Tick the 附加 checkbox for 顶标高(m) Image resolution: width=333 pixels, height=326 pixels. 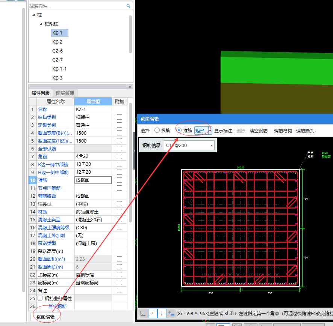[x=120, y=275]
